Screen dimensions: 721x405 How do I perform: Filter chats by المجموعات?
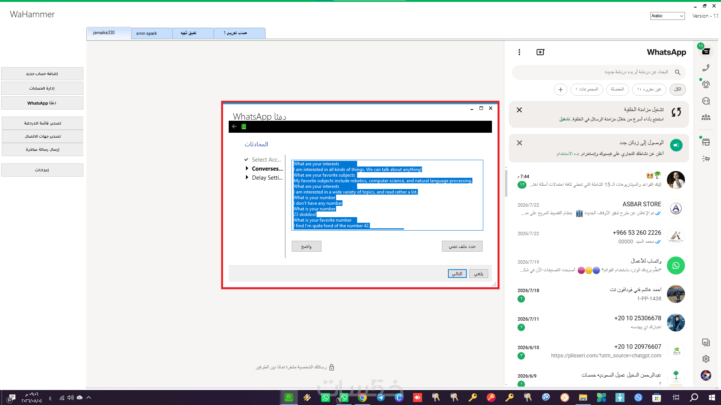pyautogui.click(x=587, y=89)
